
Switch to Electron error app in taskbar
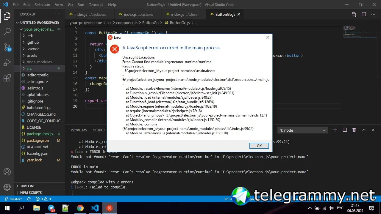110,208
